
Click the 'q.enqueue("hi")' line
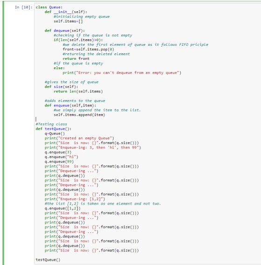click(x=62, y=157)
